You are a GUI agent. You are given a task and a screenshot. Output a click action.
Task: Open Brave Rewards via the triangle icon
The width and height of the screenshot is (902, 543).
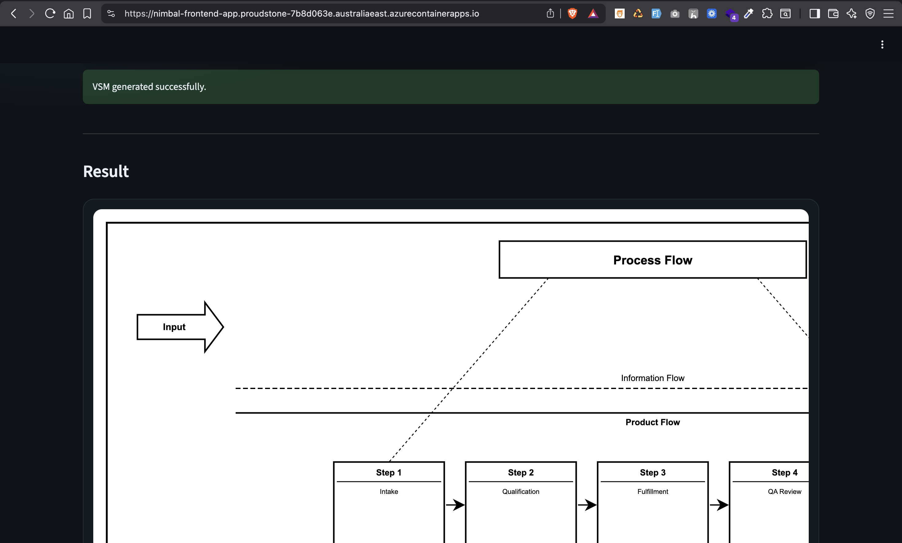point(593,13)
